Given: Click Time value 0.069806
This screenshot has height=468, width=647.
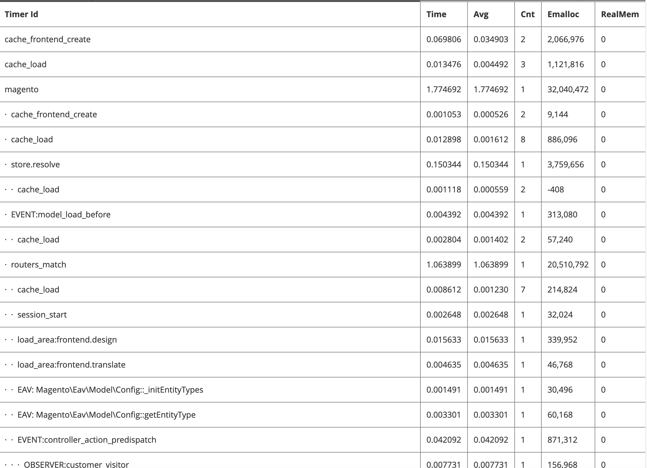Looking at the screenshot, I should (444, 39).
